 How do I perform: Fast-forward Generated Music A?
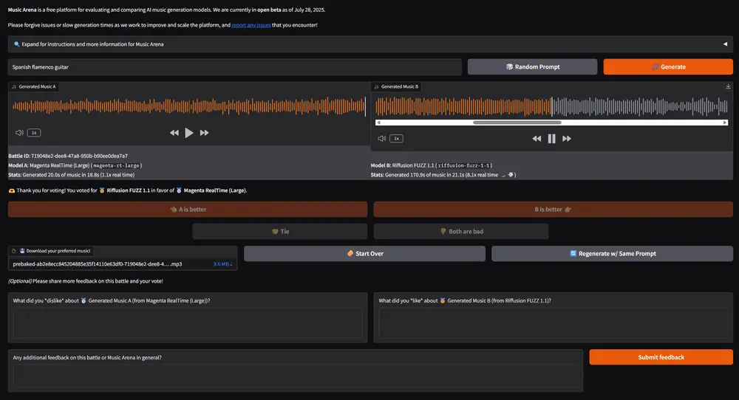pos(205,133)
